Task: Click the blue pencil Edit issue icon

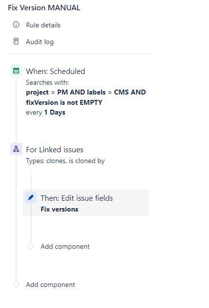Action: click(31, 197)
